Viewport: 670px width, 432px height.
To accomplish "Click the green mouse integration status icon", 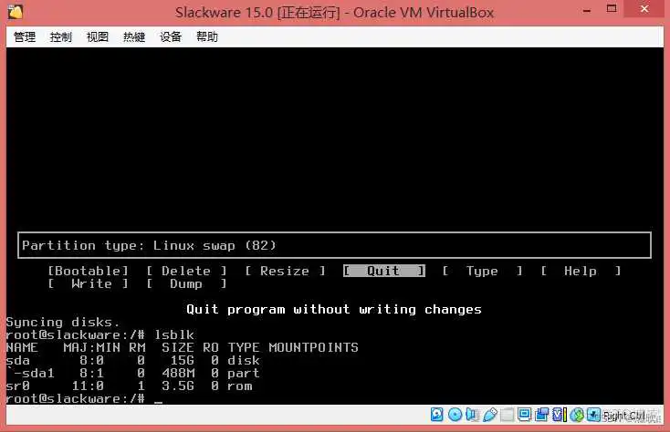I will (576, 414).
